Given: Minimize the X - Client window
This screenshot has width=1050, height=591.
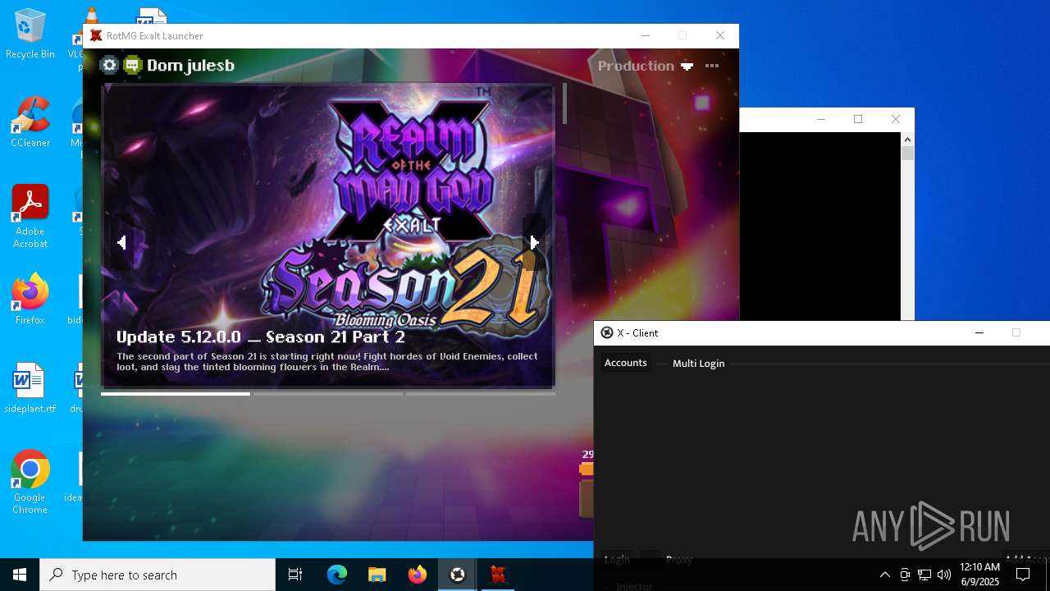Looking at the screenshot, I should click(979, 332).
